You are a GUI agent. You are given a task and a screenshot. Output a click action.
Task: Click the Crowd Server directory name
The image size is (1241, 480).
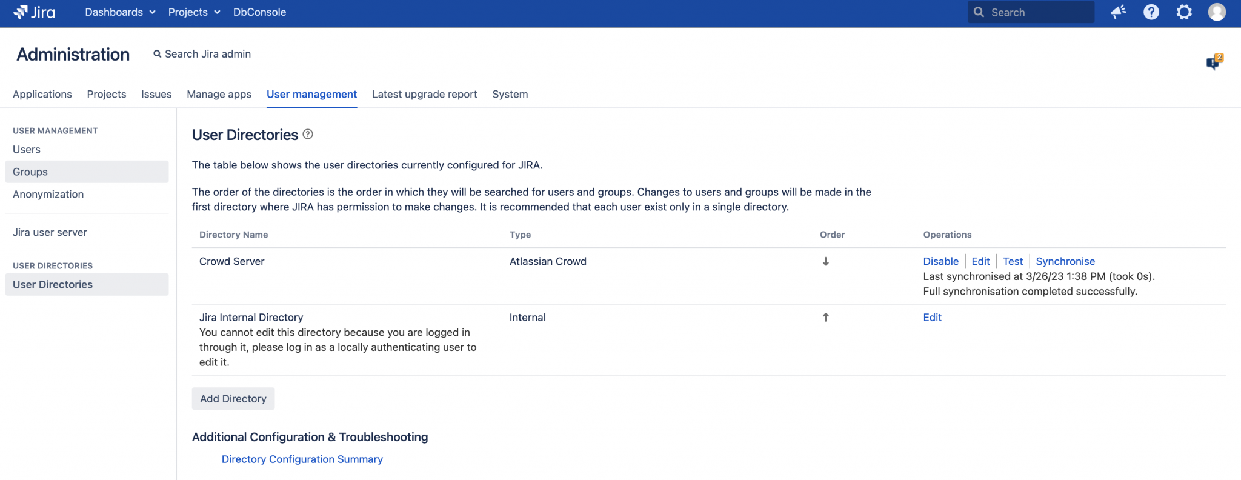click(x=231, y=261)
